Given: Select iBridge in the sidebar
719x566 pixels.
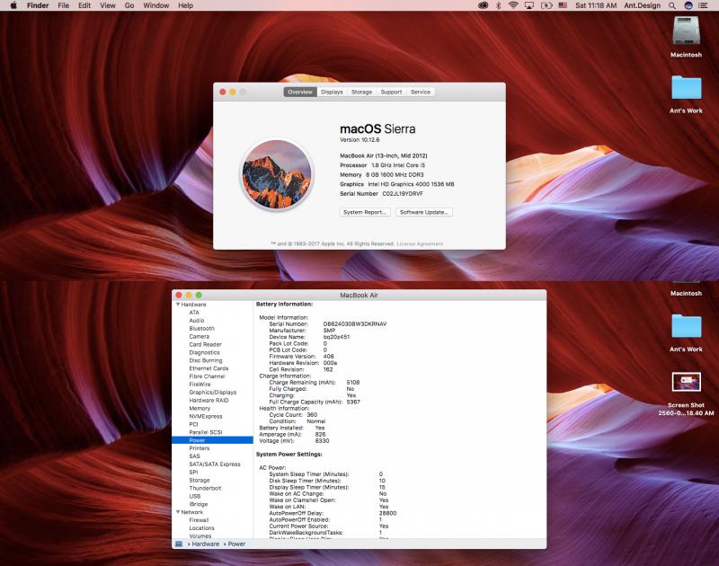Looking at the screenshot, I should (199, 504).
